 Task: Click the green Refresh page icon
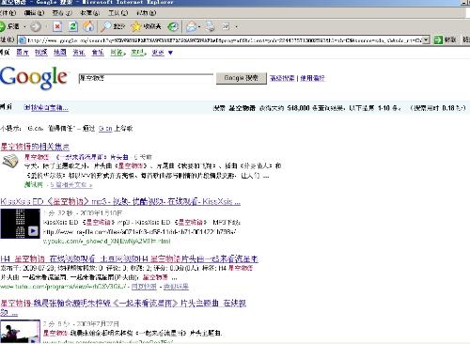point(73,26)
